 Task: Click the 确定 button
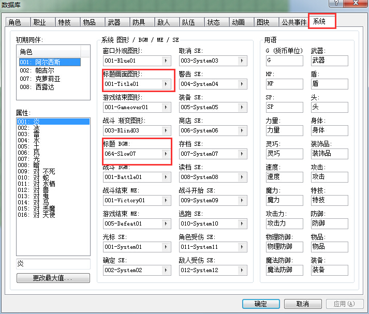pos(261,304)
